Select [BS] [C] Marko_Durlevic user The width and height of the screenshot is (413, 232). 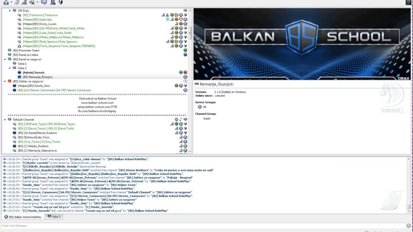click(x=33, y=146)
